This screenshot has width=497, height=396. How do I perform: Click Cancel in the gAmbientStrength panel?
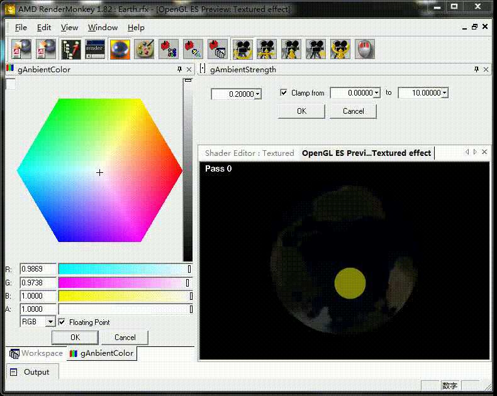(353, 111)
